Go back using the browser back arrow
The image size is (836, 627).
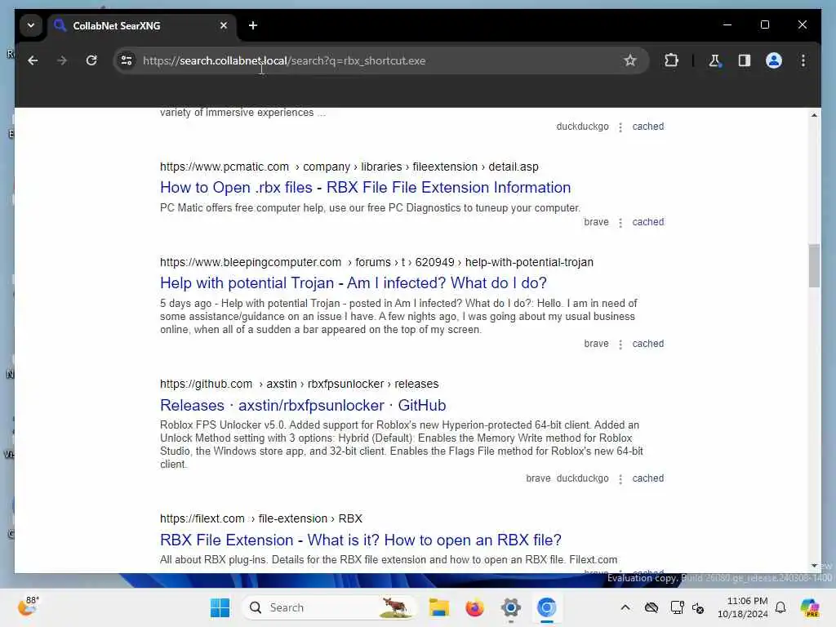click(33, 60)
